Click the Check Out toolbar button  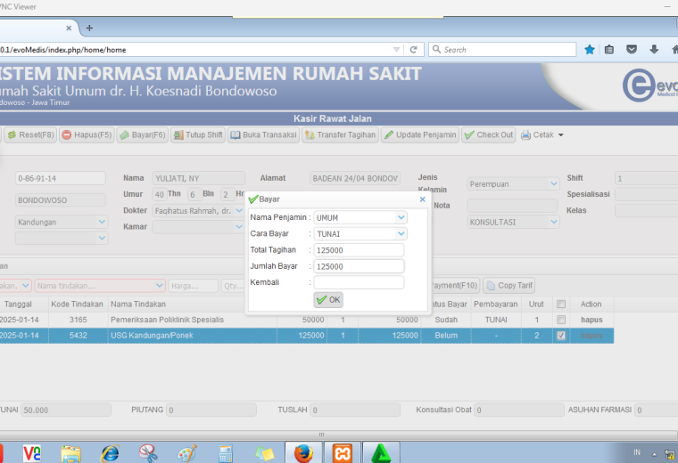click(x=489, y=135)
